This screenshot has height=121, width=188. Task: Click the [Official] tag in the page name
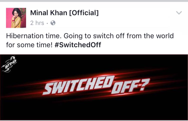pos(84,13)
